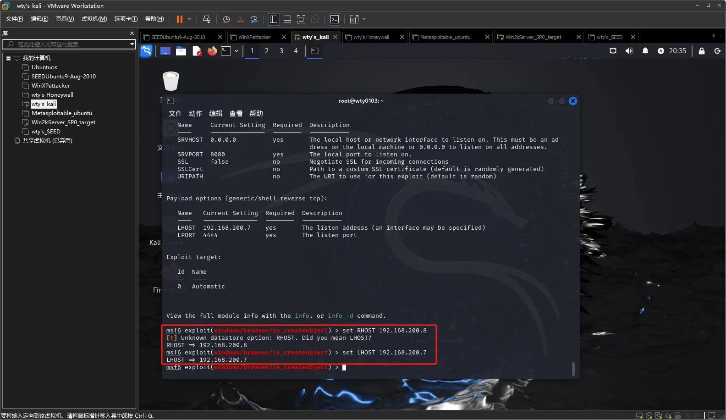Select WinXPattacker in the library tree
Screen dimensions: 726x420
click(x=50, y=86)
